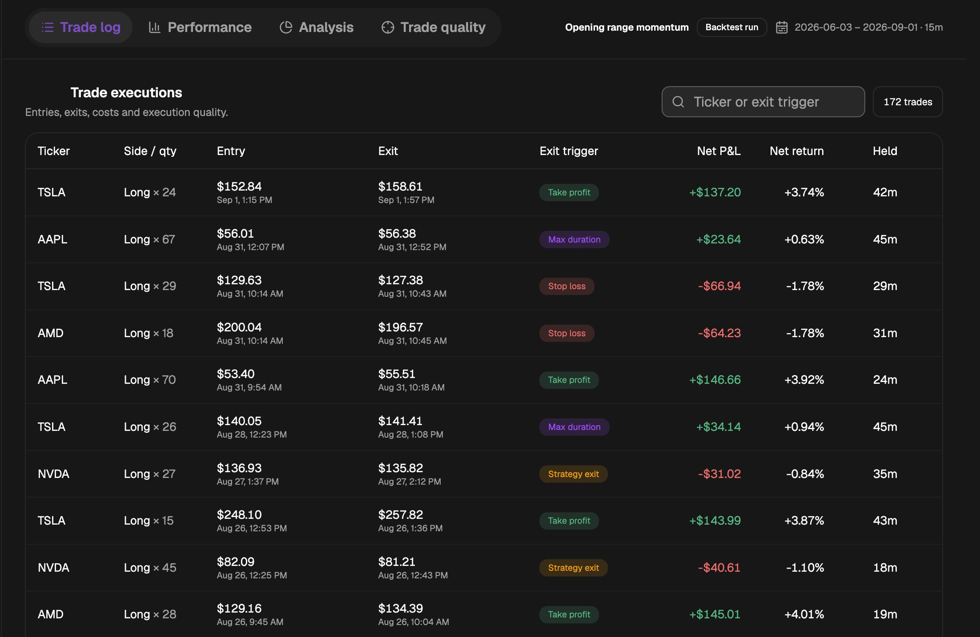Viewport: 980px width, 637px height.
Task: Go to the Trade quality tab
Action: coord(433,27)
